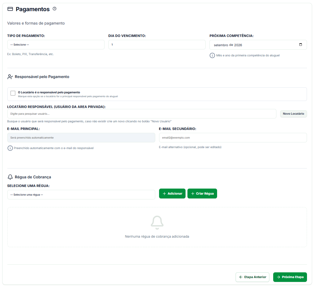This screenshot has height=287, width=314.
Task: Open the calendar picker icon in Próxima Competência
Action: pos(300,44)
